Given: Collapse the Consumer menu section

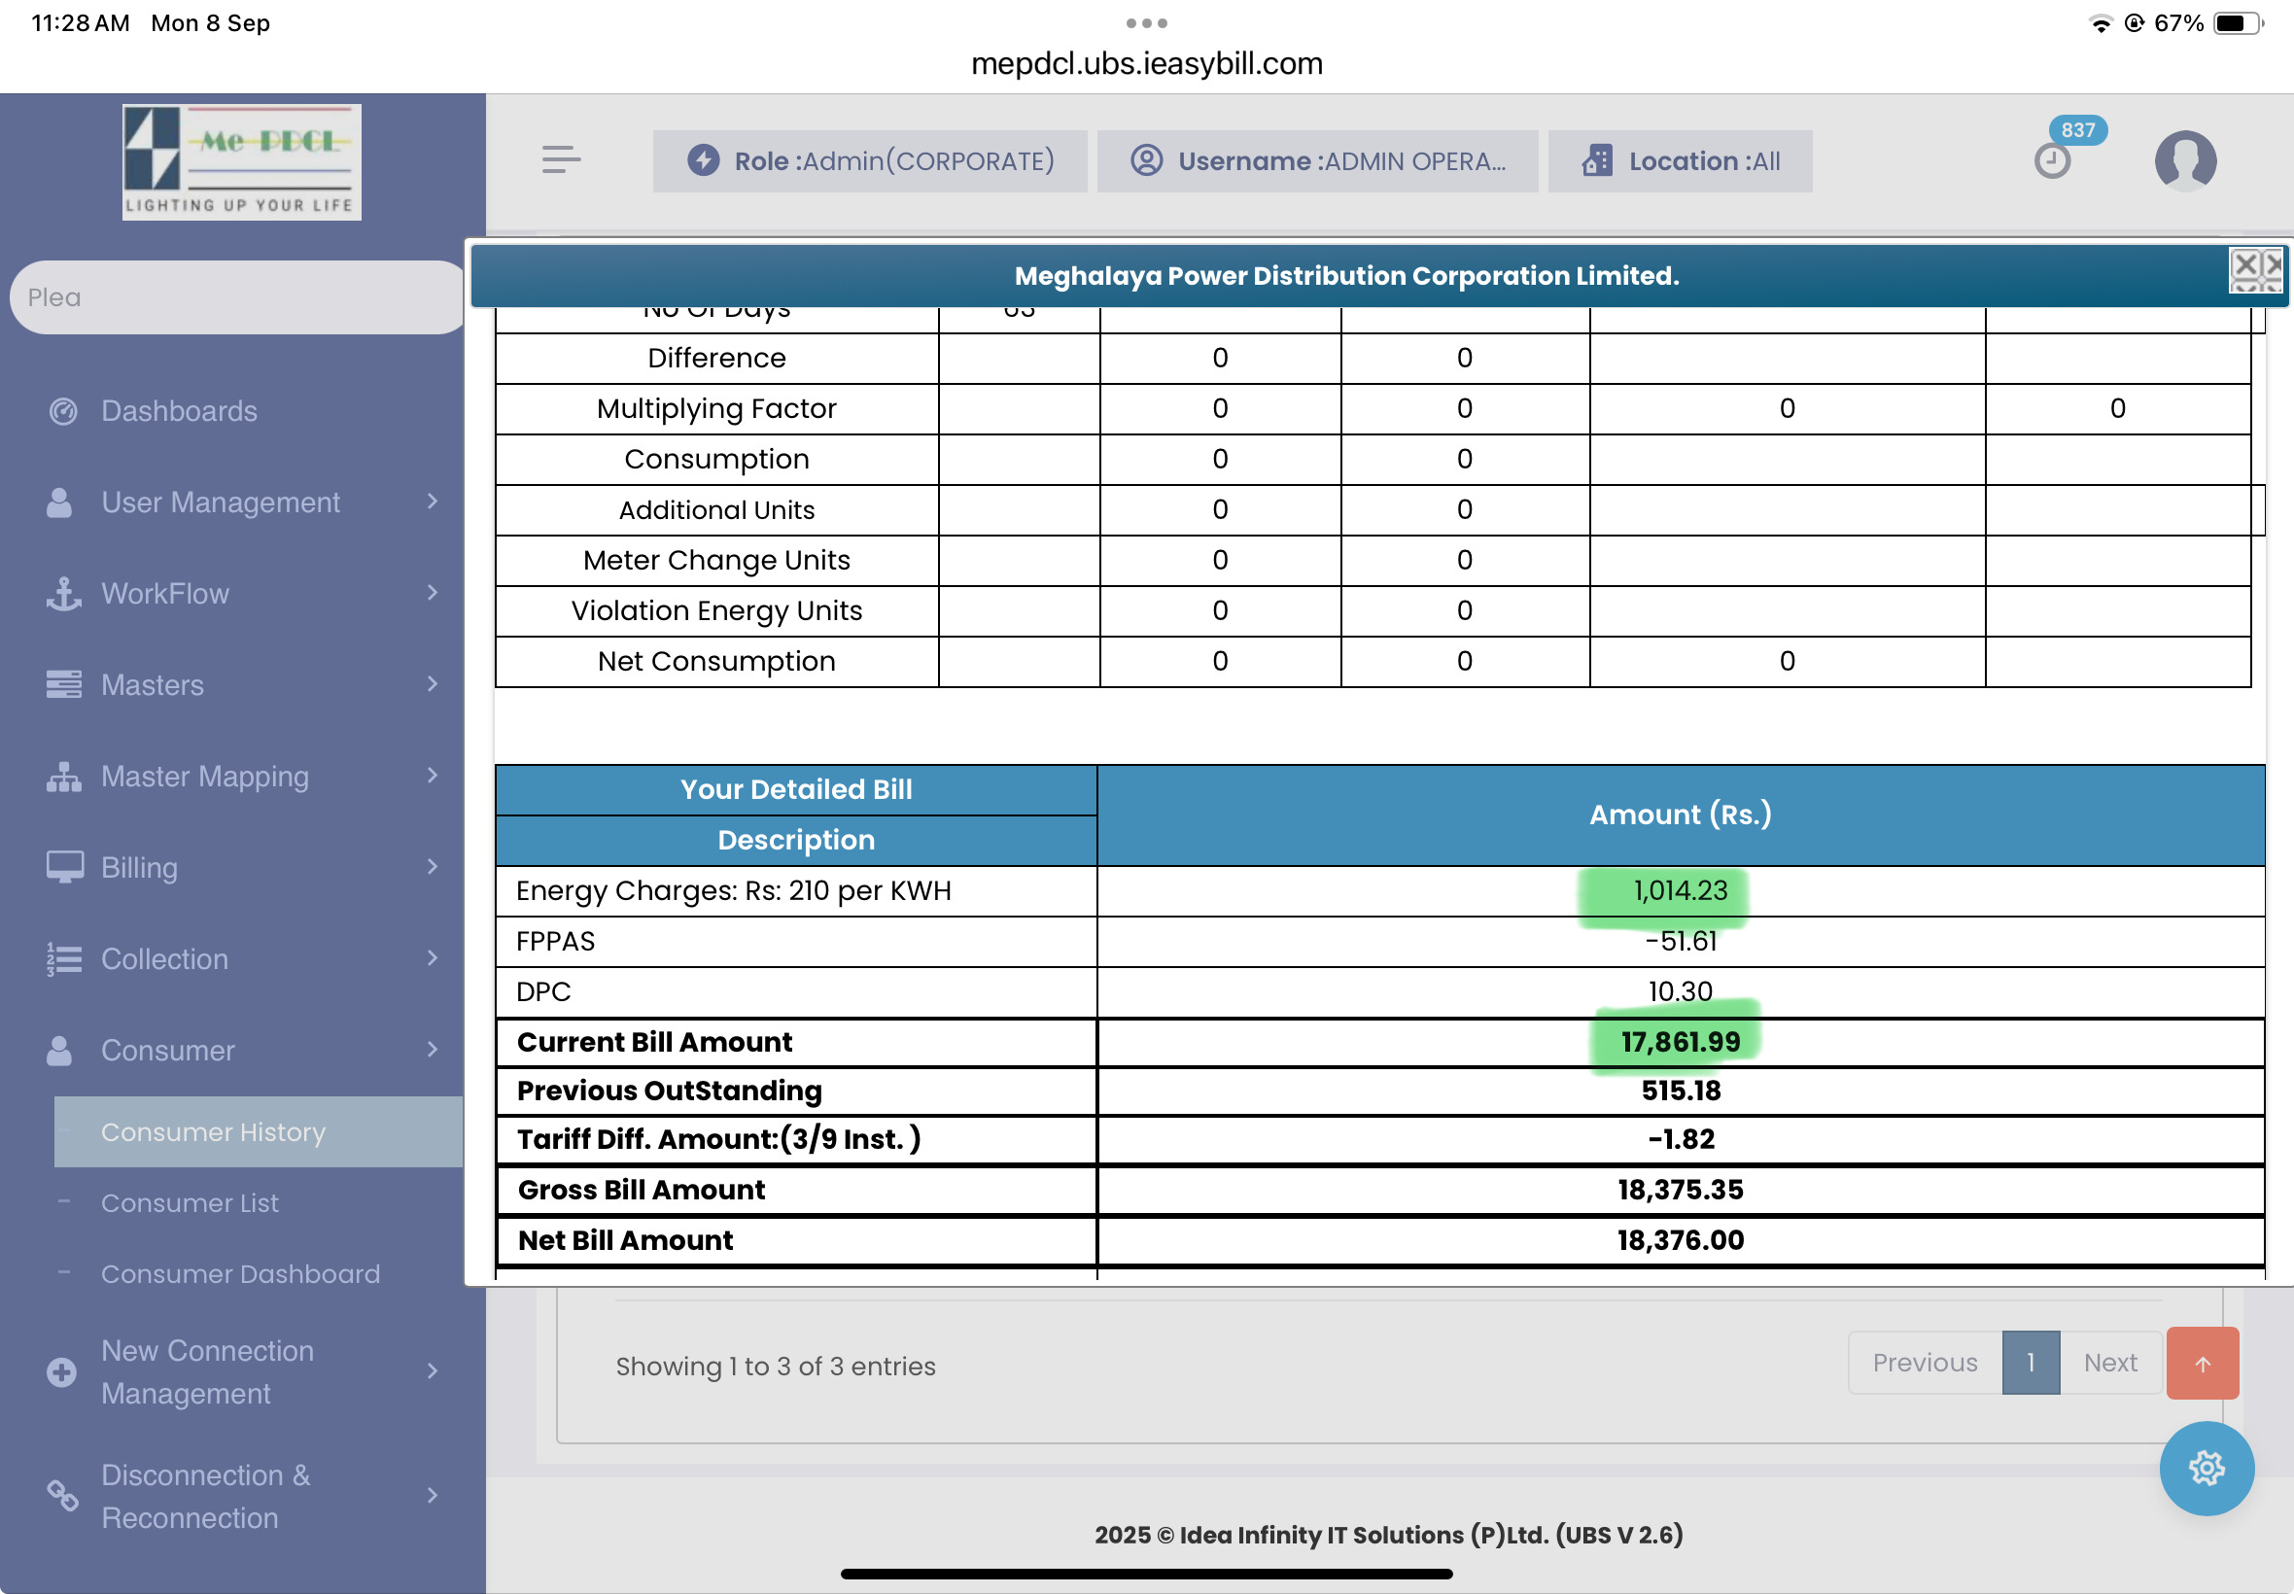Looking at the screenshot, I should pyautogui.click(x=168, y=1050).
